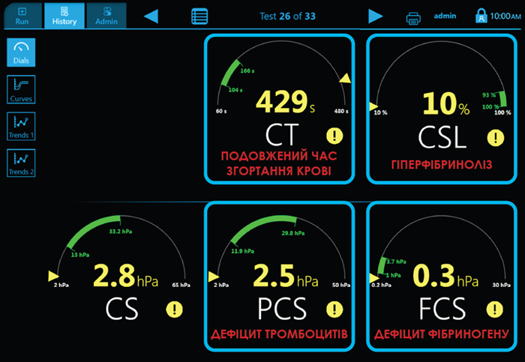Image resolution: width=525 pixels, height=362 pixels.
Task: Click the CS warning exclamation icon
Action: pyautogui.click(x=174, y=308)
